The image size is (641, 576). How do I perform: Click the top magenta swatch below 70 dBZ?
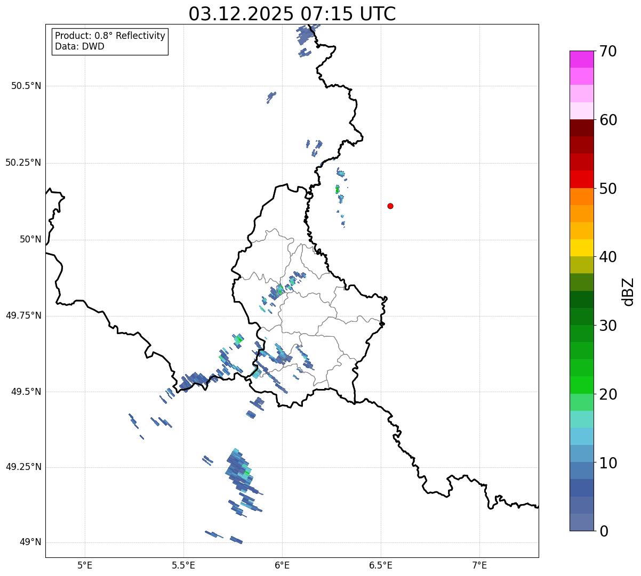(x=582, y=59)
